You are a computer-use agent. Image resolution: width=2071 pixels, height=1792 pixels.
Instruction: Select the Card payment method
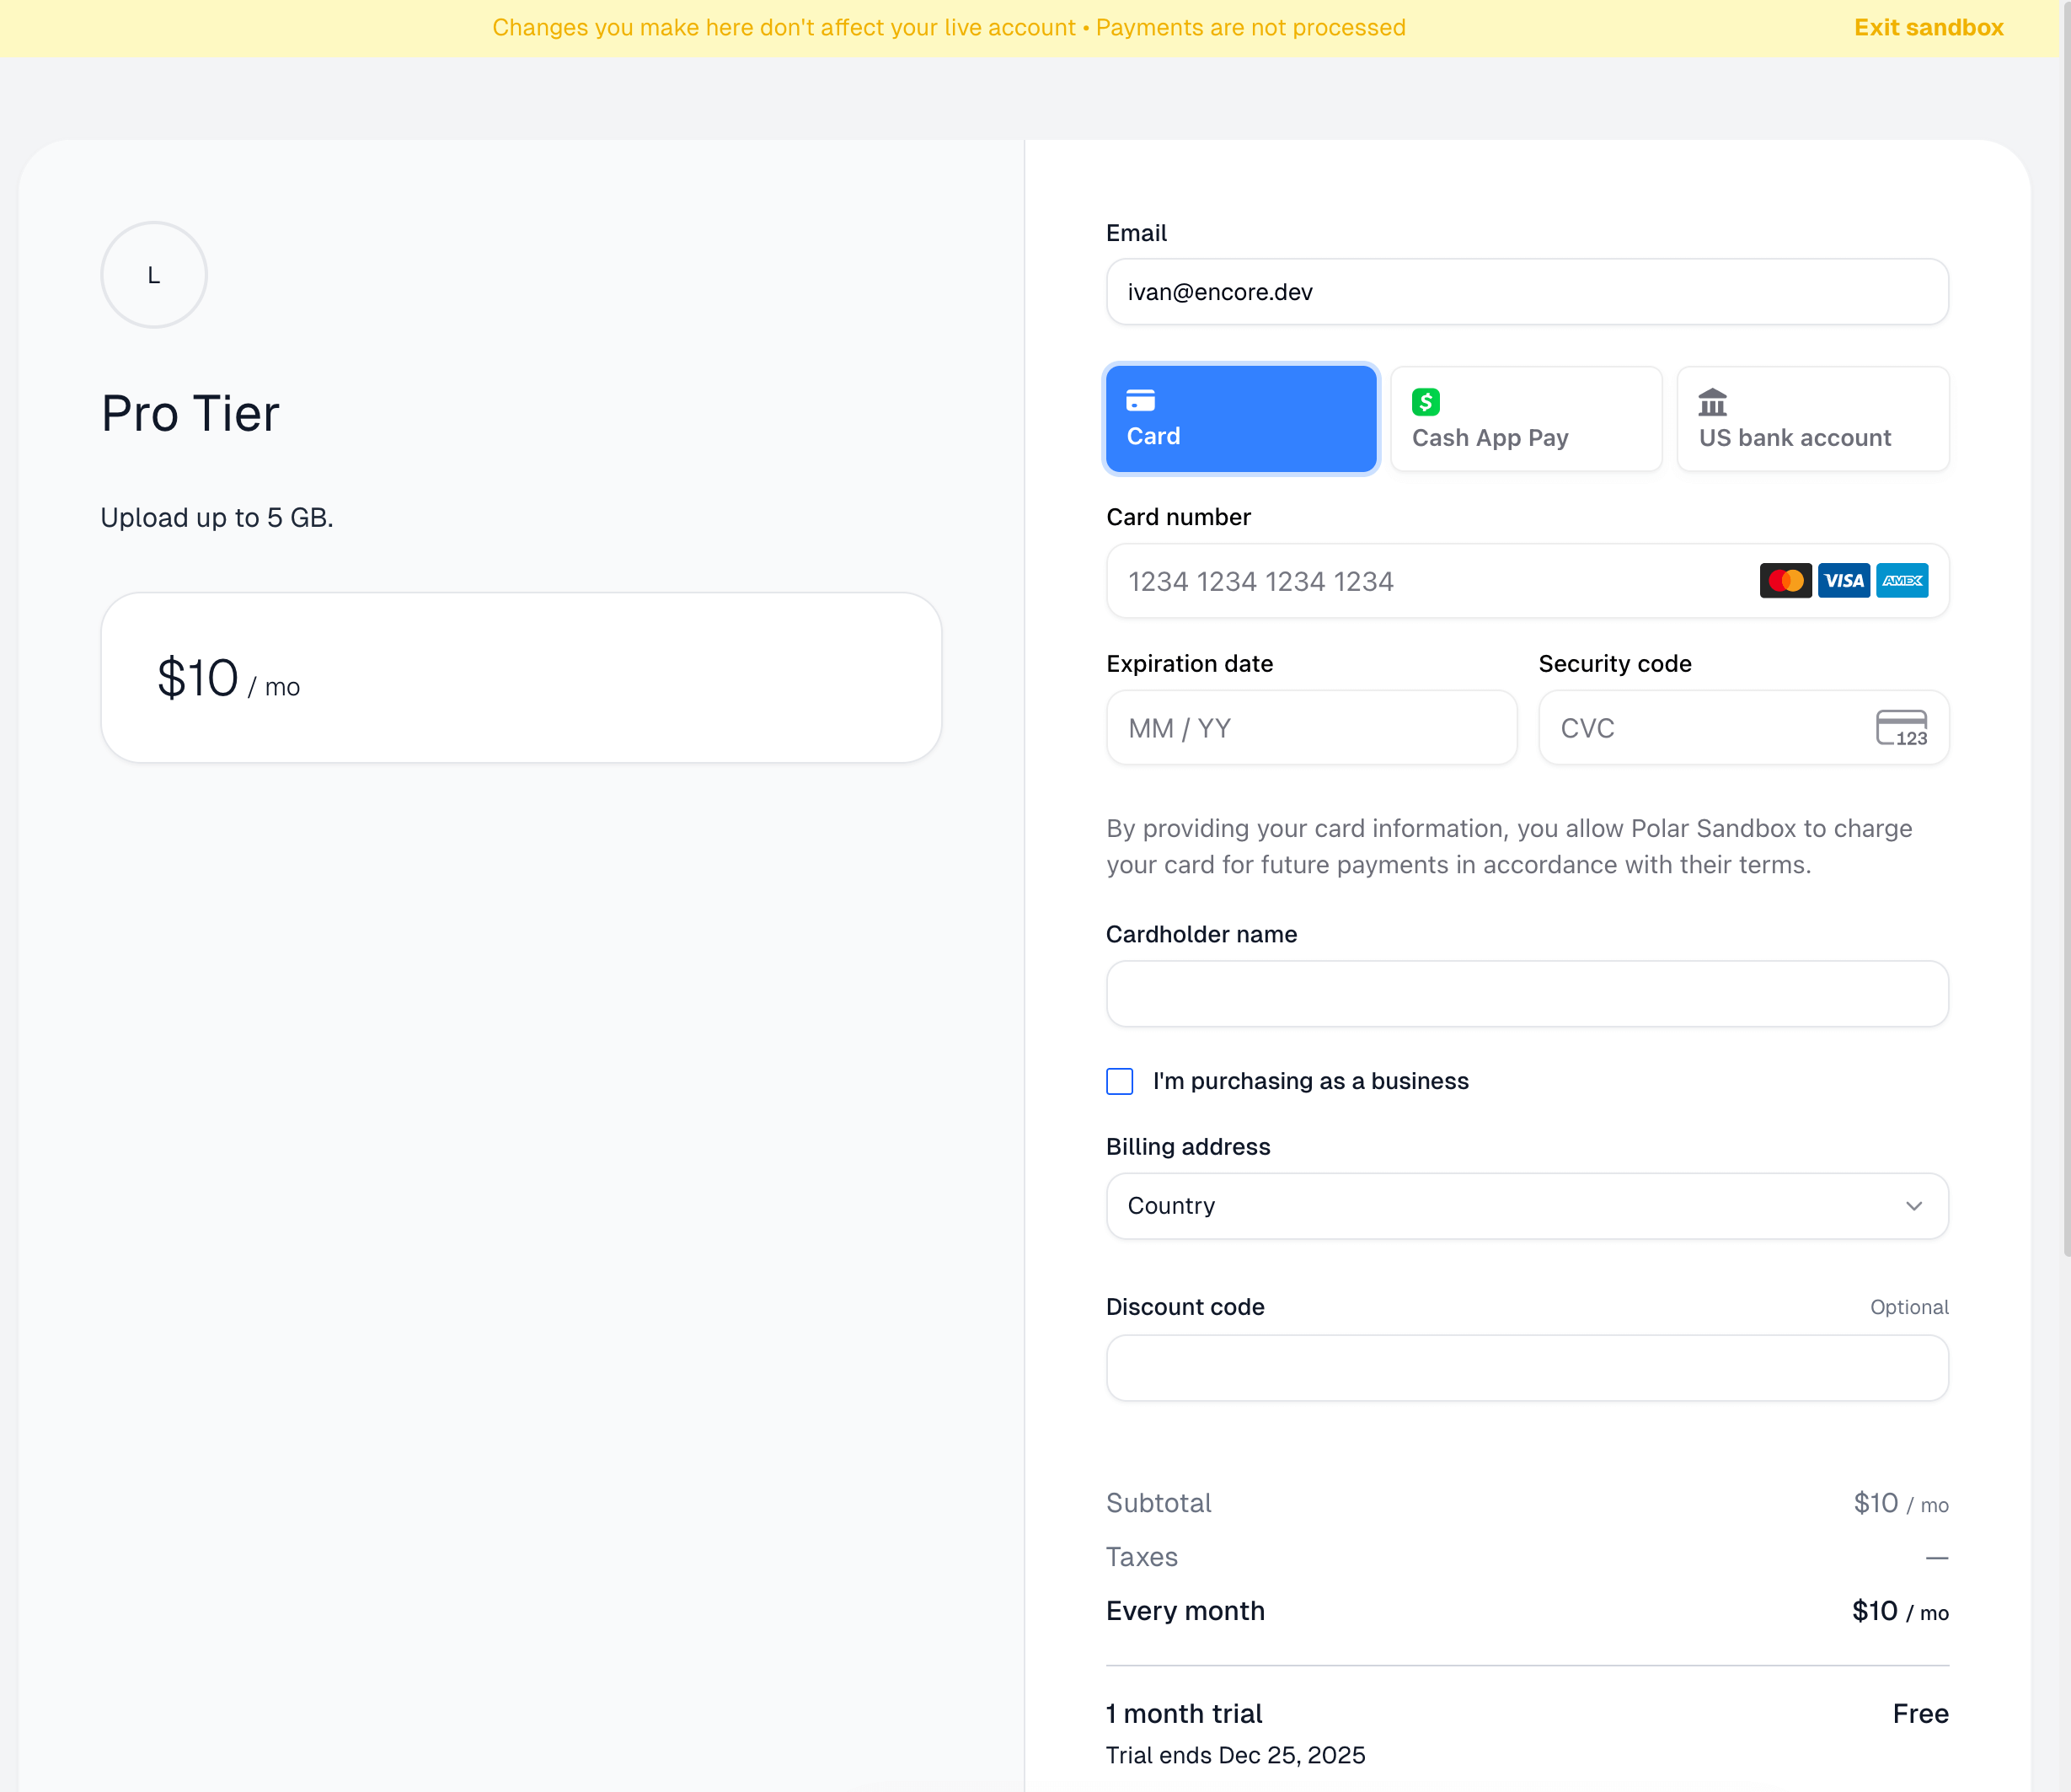pos(1240,418)
